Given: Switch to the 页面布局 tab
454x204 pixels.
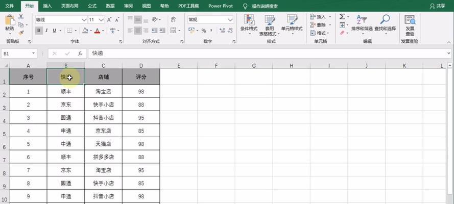Looking at the screenshot, I should tap(69, 6).
